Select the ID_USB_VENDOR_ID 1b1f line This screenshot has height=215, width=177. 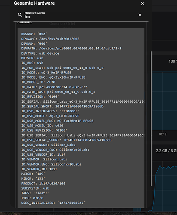pos(43,154)
